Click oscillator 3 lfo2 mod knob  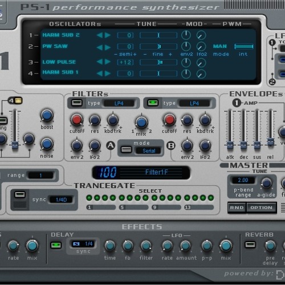coord(201,63)
